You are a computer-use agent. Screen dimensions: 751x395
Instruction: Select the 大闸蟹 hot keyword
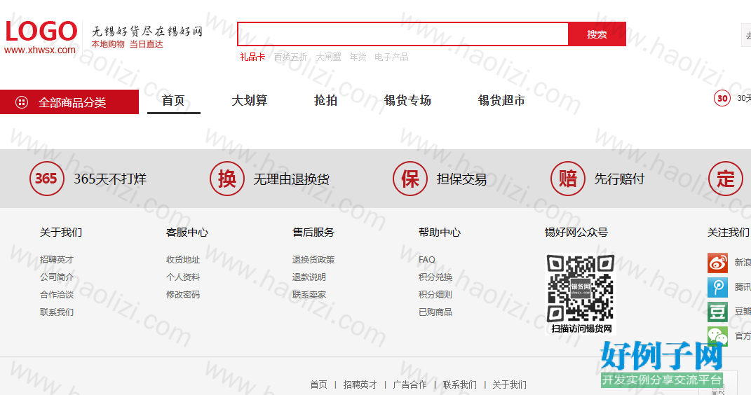(329, 57)
